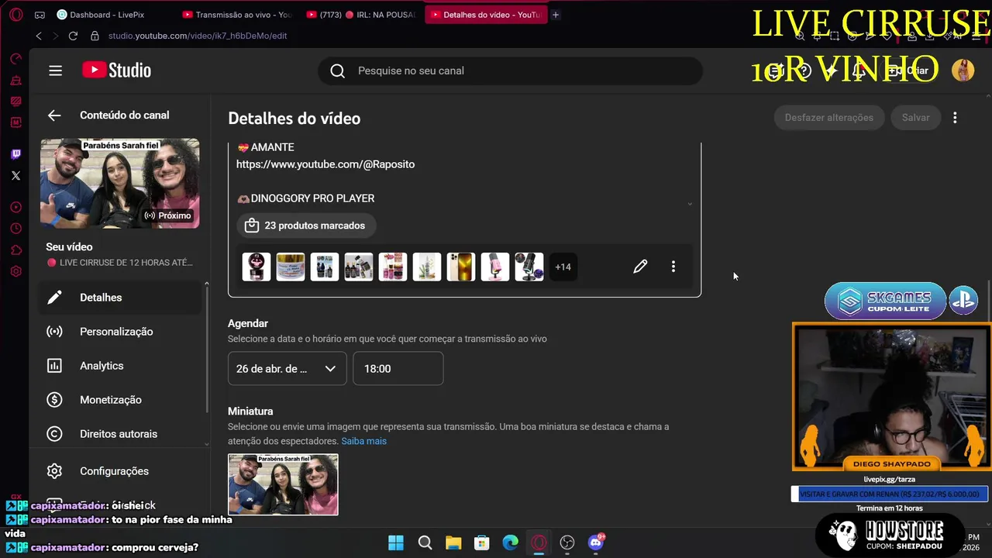Show +14 more tagged products
992x558 pixels.
click(563, 267)
